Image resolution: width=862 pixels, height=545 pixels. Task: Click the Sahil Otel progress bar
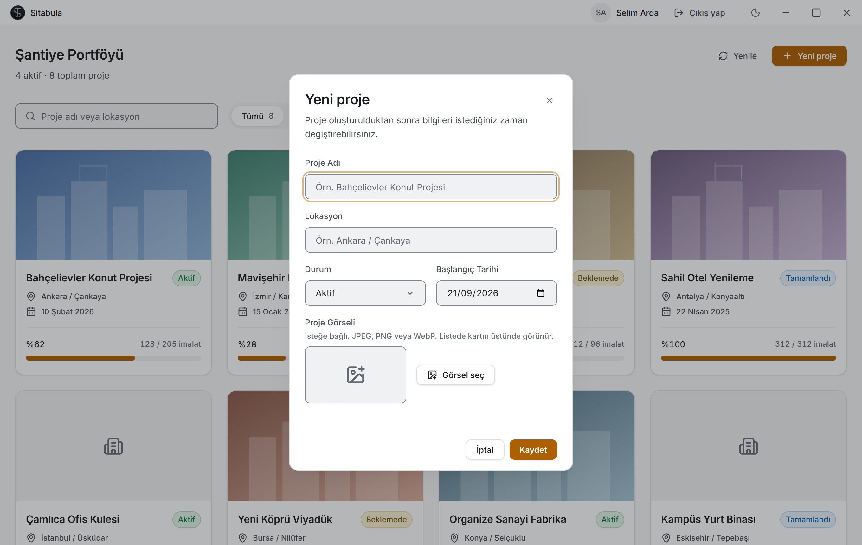pos(748,358)
